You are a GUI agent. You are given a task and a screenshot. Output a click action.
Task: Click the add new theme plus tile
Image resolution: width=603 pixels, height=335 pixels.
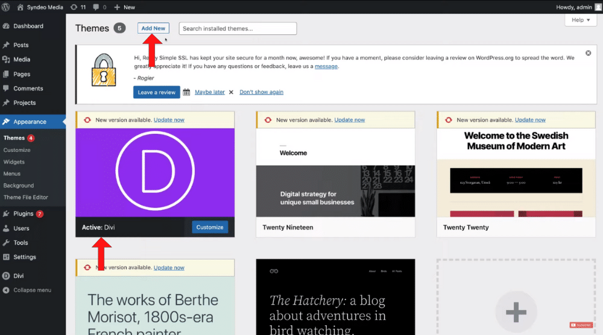(516, 297)
